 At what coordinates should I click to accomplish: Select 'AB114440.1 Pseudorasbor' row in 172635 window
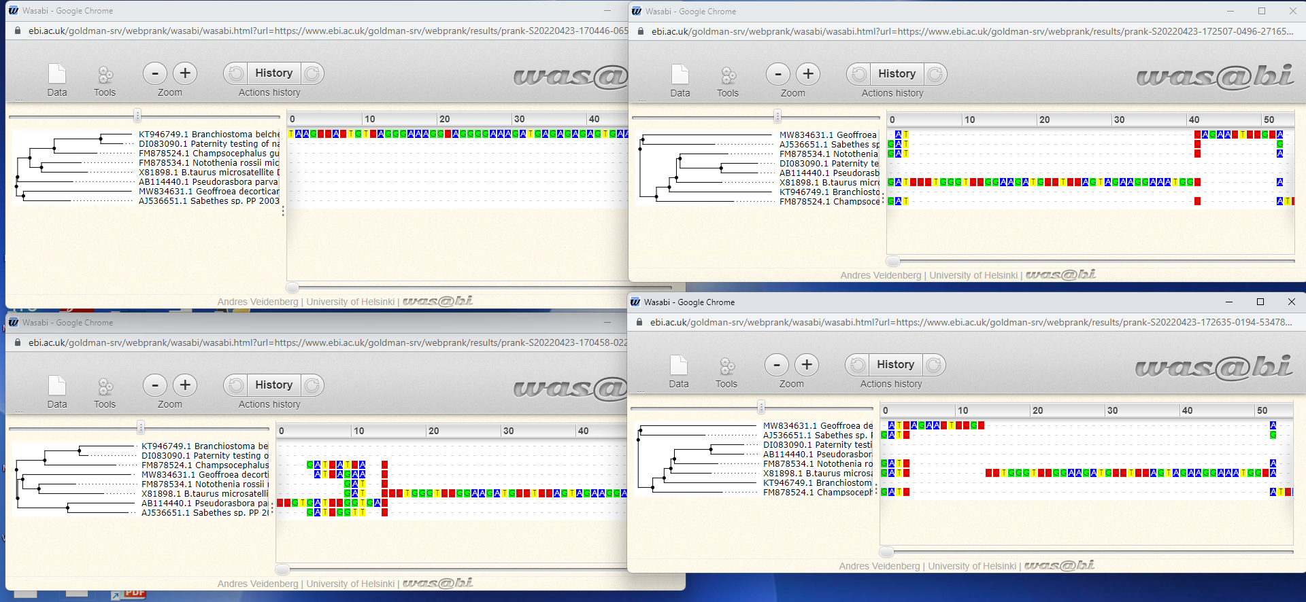(x=818, y=455)
